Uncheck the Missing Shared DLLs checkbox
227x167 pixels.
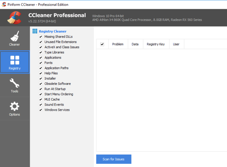pyautogui.click(x=40, y=37)
